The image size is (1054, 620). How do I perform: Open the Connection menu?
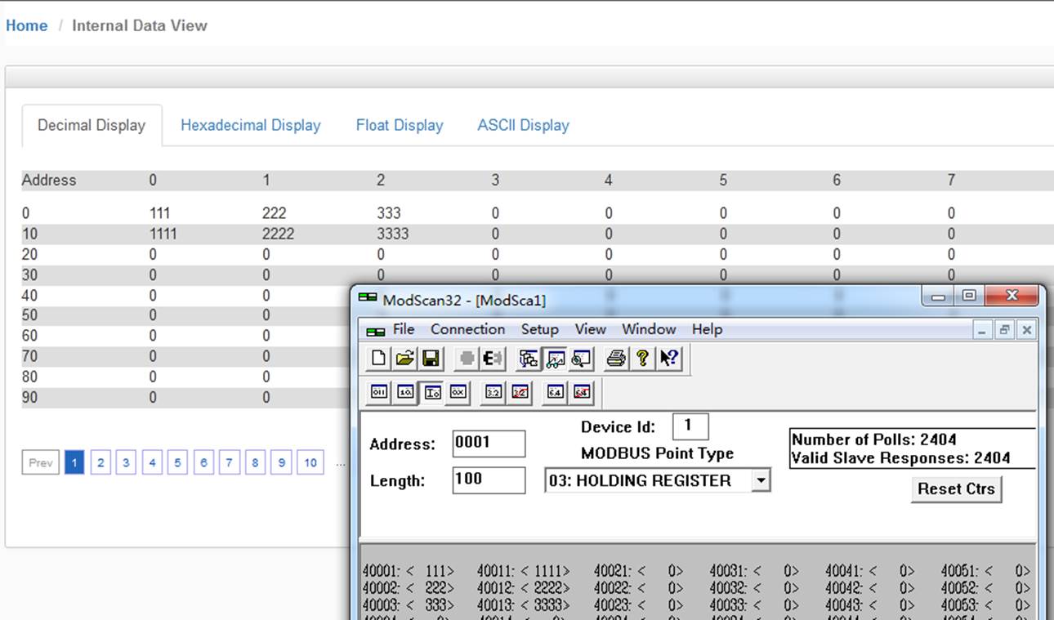(467, 329)
